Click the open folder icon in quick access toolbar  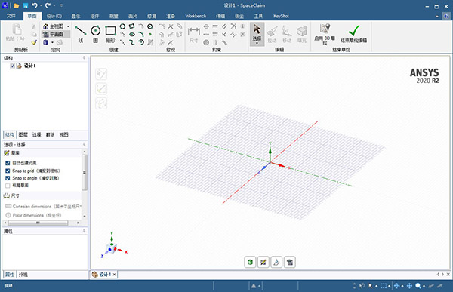pyautogui.click(x=16, y=5)
